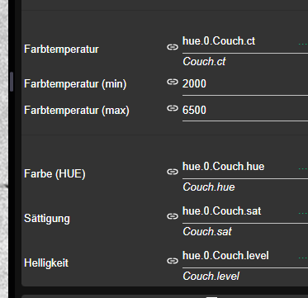Click the Couch.level helper text
The width and height of the screenshot is (308, 298).
tap(211, 276)
